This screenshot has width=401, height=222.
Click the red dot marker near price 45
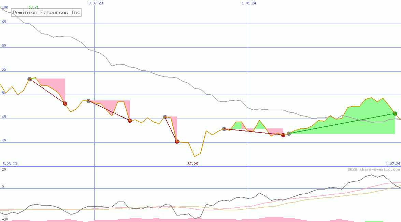pyautogui.click(x=130, y=120)
